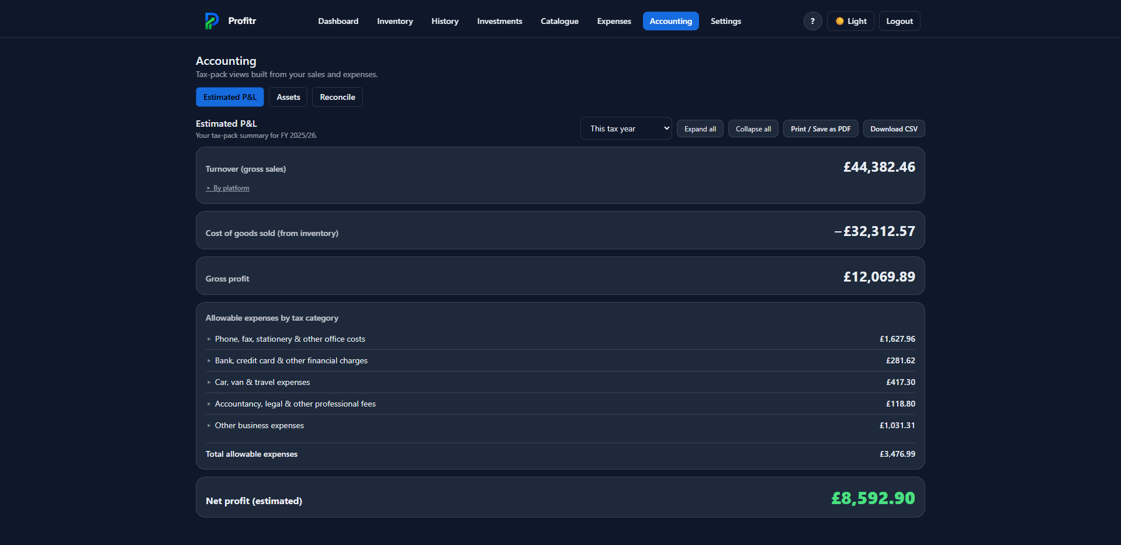Screen dimensions: 1121x545
Task: Click the net profit value £8,592.90
Action: pos(873,498)
